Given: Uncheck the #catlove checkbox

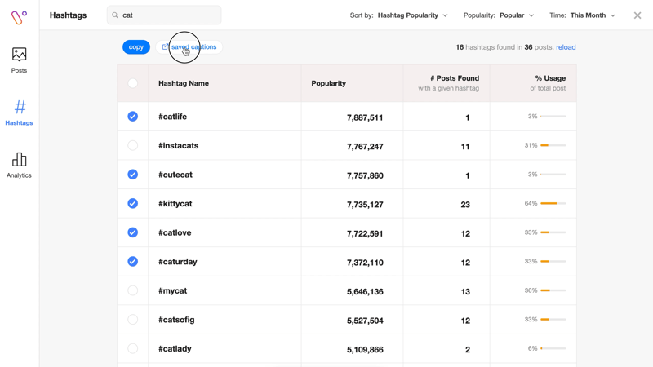Looking at the screenshot, I should pos(133,232).
